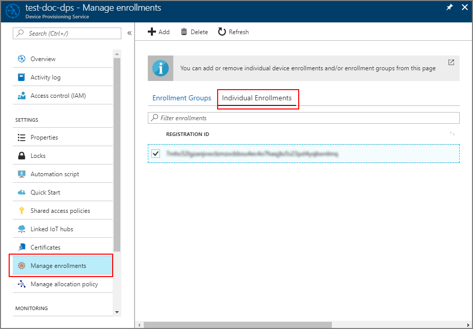Select the Individual Enrollments tab

coord(257,98)
